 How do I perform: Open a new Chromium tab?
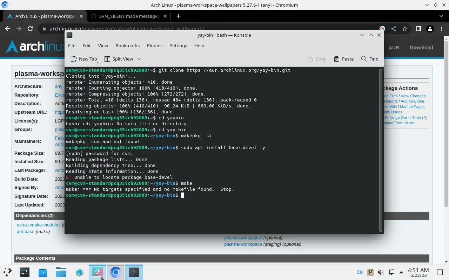pyautogui.click(x=178, y=16)
